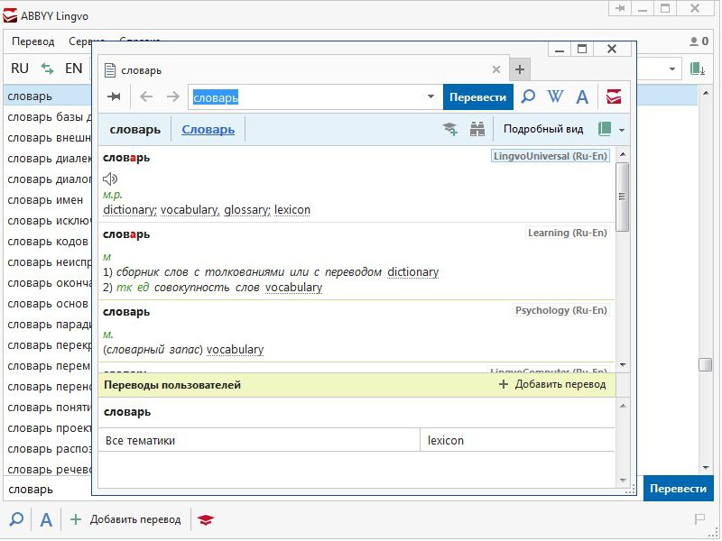This screenshot has width=722, height=541.
Task: Select RU source language
Action: point(20,69)
